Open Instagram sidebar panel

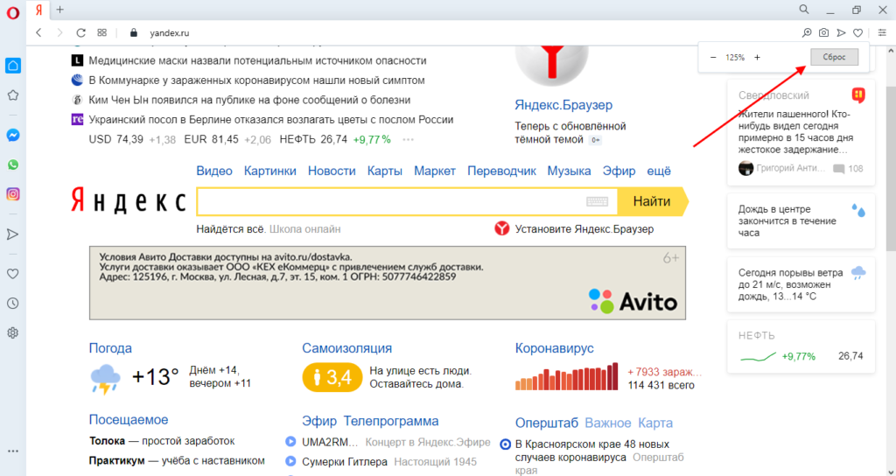pos(13,194)
